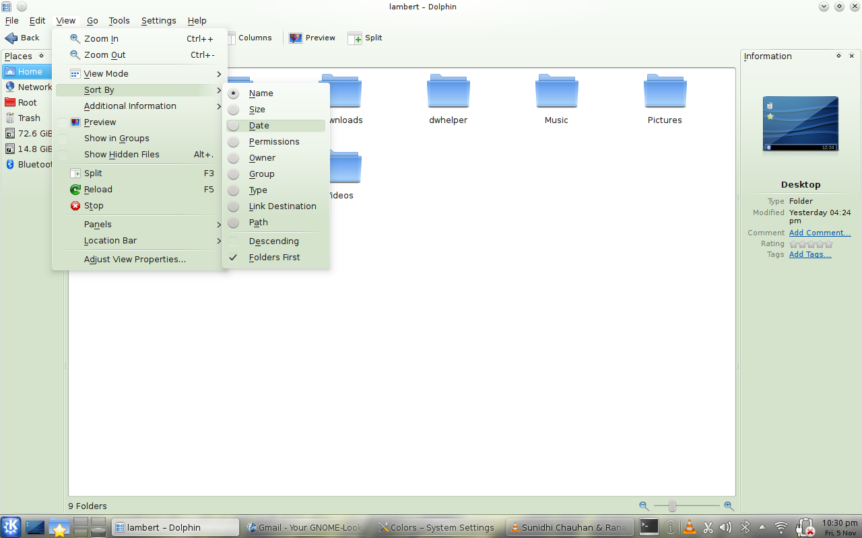862x538 pixels.
Task: Select the Music folder
Action: [x=556, y=100]
